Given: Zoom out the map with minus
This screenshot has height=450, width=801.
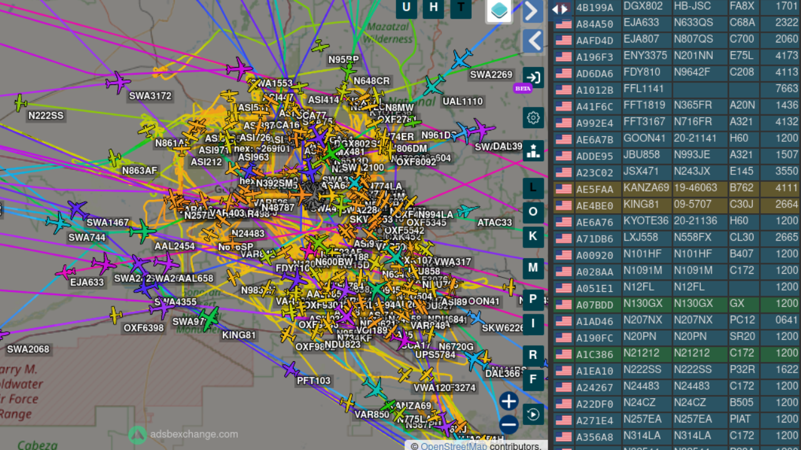Looking at the screenshot, I should point(509,425).
